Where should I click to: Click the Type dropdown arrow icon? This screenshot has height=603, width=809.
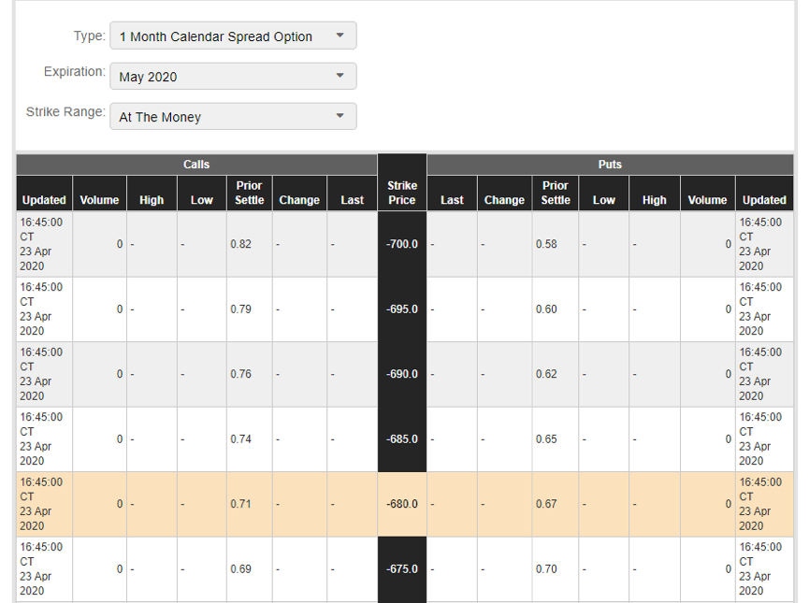coord(339,36)
